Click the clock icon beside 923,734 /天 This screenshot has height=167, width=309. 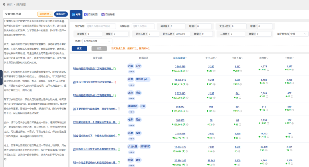tap(187, 71)
